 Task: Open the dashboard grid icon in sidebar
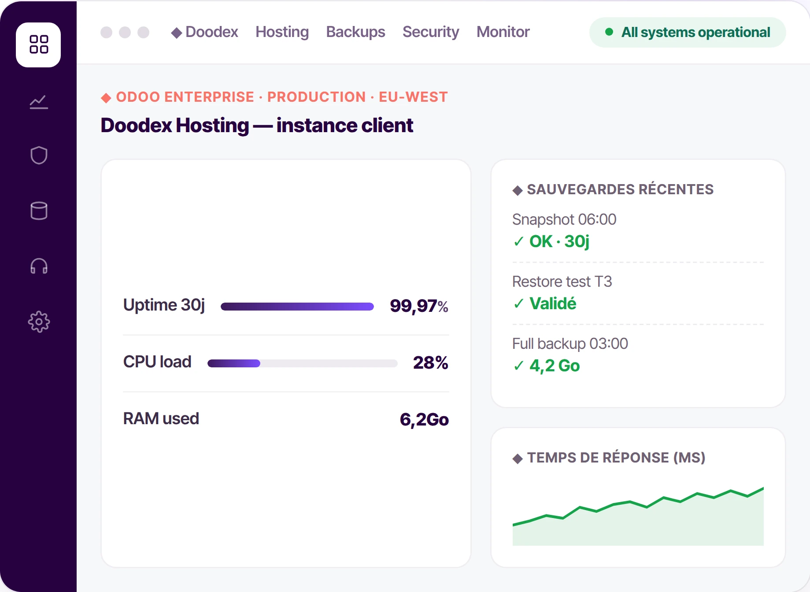pos(38,44)
